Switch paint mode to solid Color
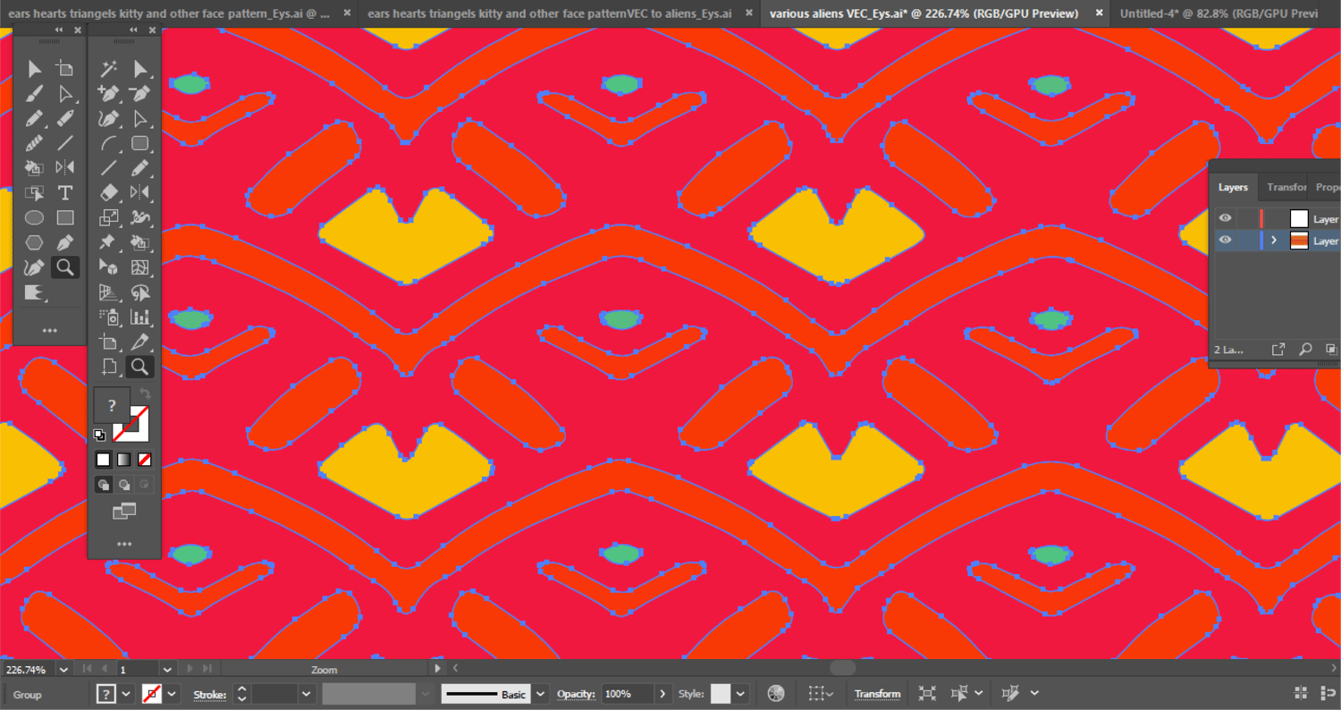Viewport: 1341px width, 710px height. click(103, 460)
